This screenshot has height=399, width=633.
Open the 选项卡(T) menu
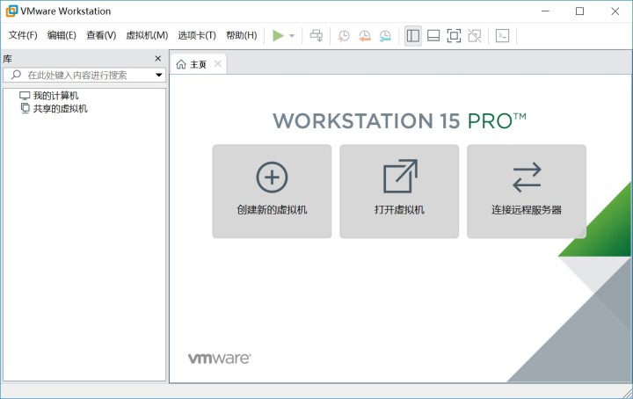197,35
